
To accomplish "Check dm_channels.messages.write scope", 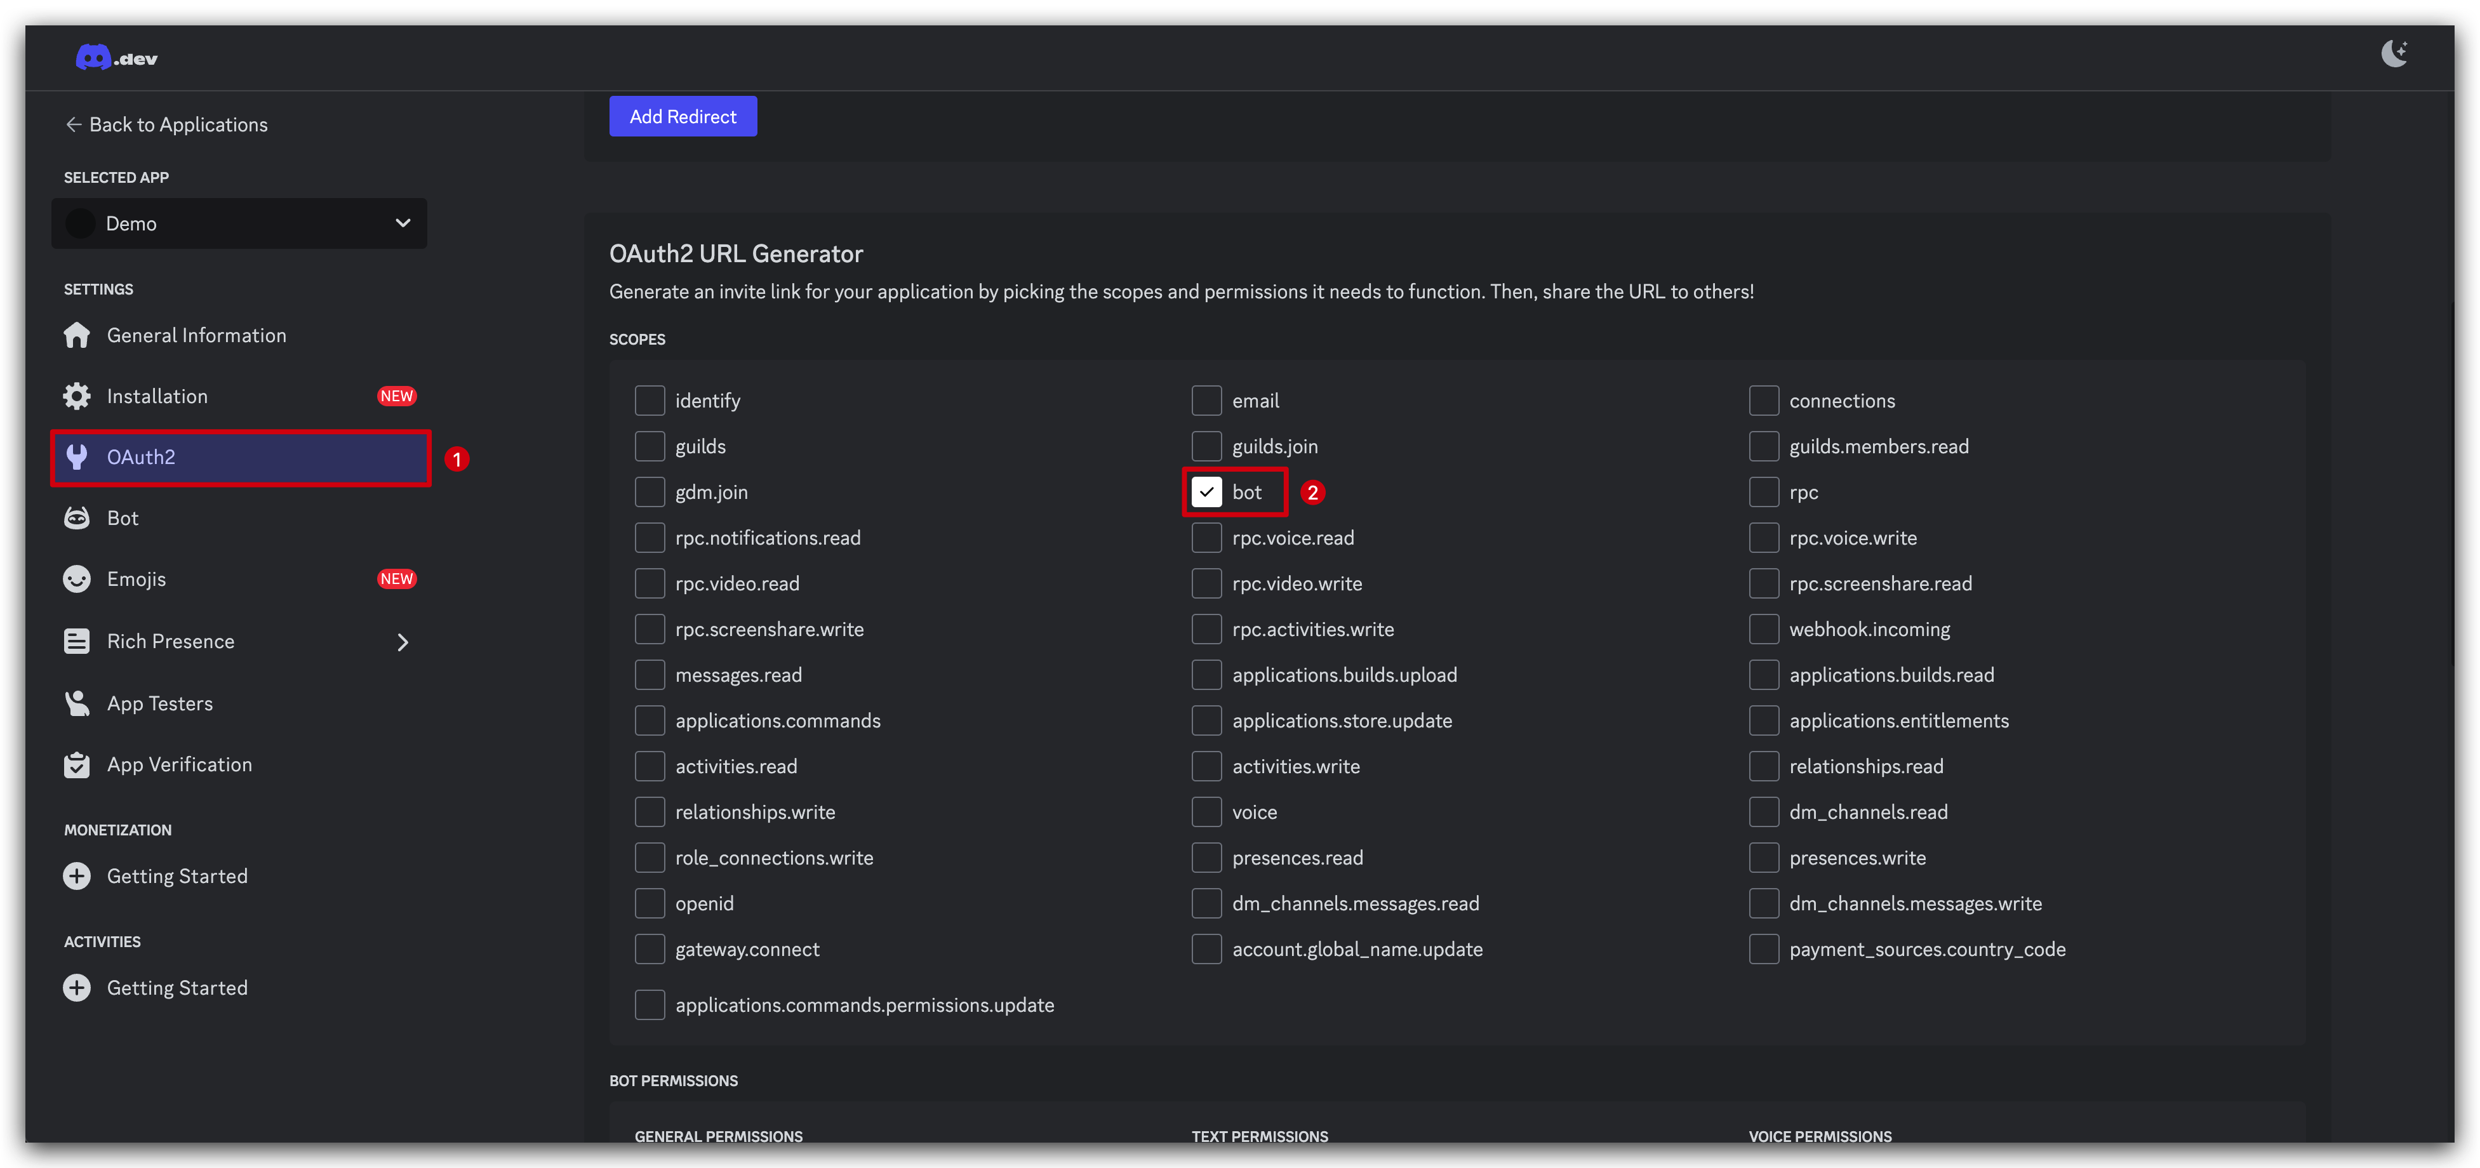I will tap(1764, 903).
